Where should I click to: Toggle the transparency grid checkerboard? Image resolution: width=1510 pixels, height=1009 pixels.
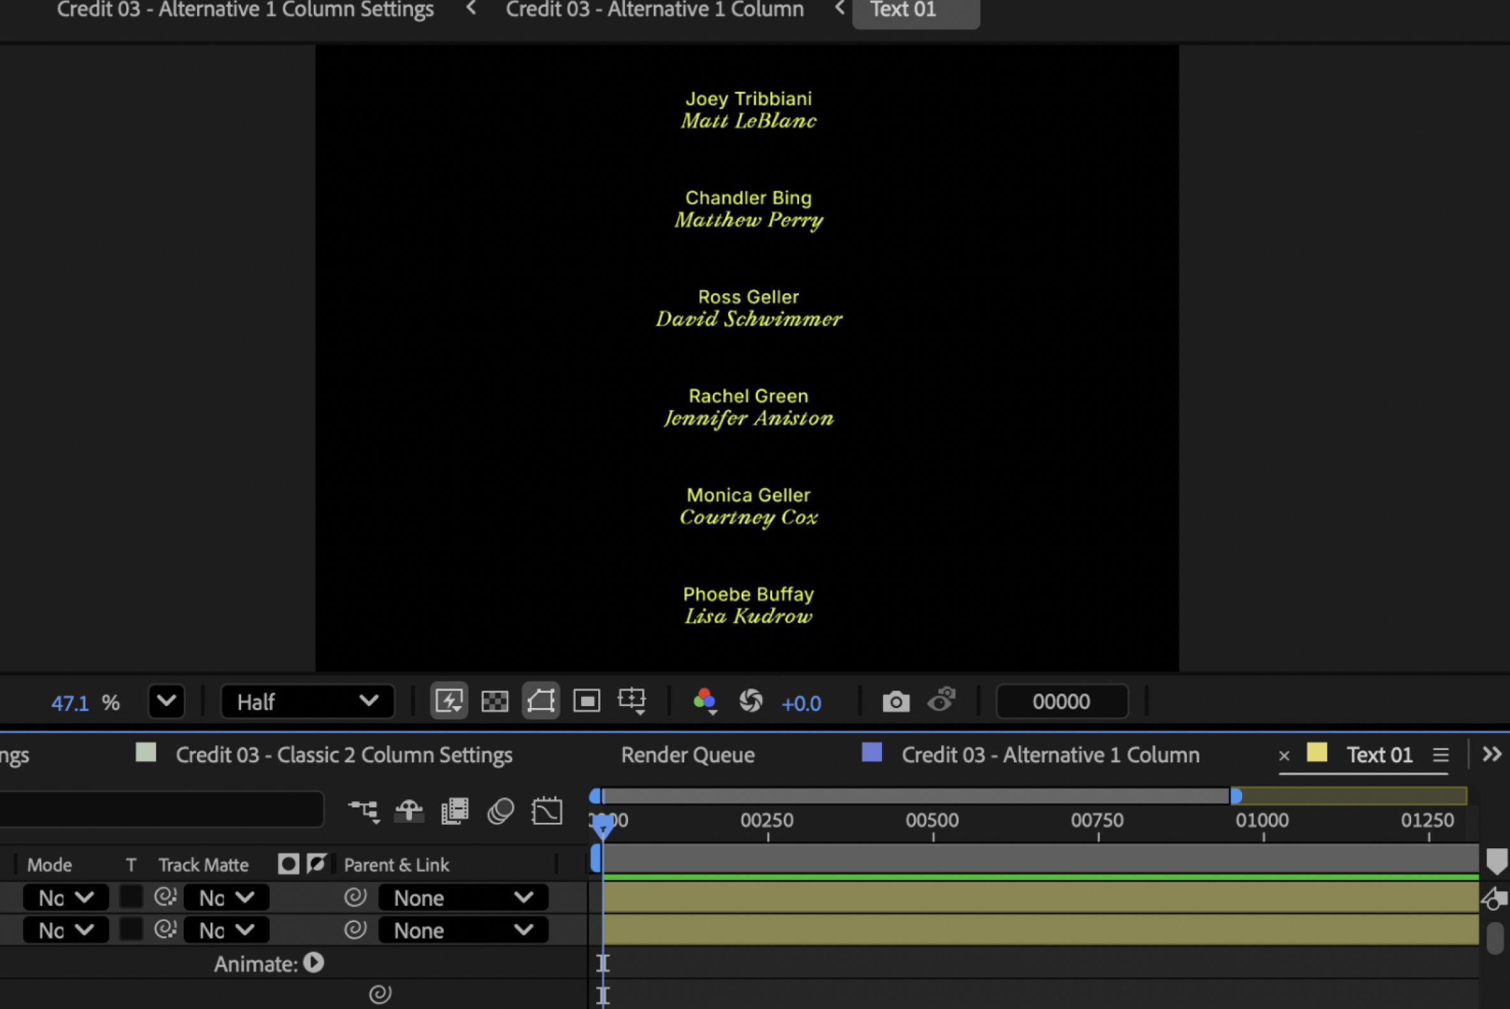pos(495,701)
